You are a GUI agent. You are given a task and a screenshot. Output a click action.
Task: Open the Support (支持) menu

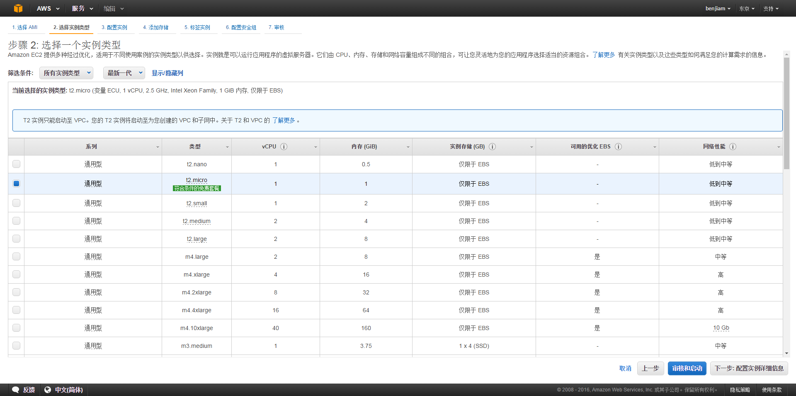point(771,8)
